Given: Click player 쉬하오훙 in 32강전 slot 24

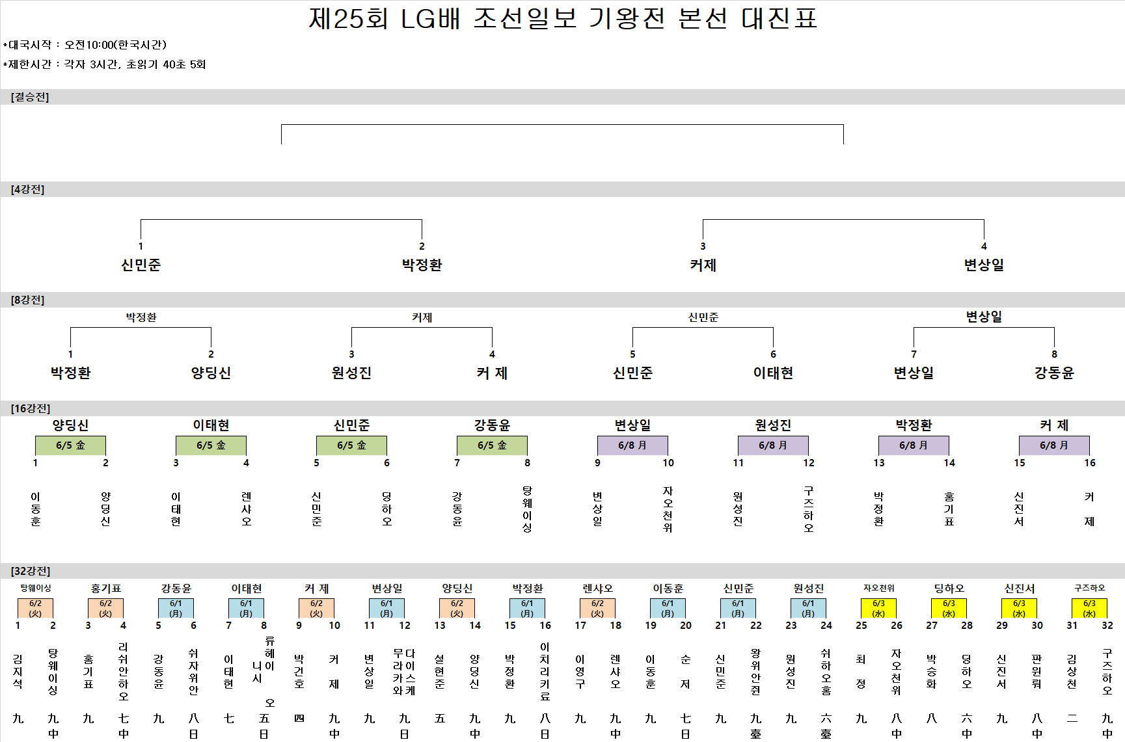Looking at the screenshot, I should click(x=826, y=672).
